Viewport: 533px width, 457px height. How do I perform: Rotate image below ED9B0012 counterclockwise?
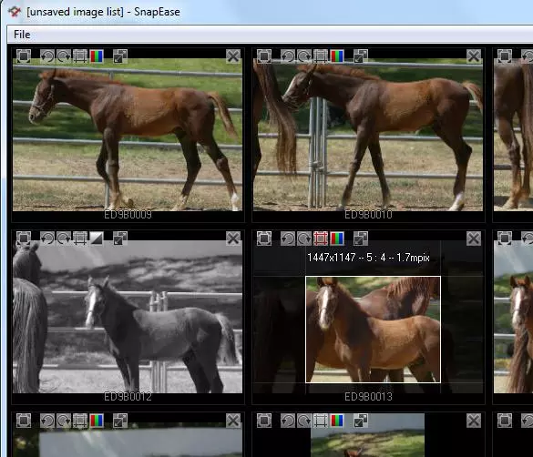click(47, 421)
